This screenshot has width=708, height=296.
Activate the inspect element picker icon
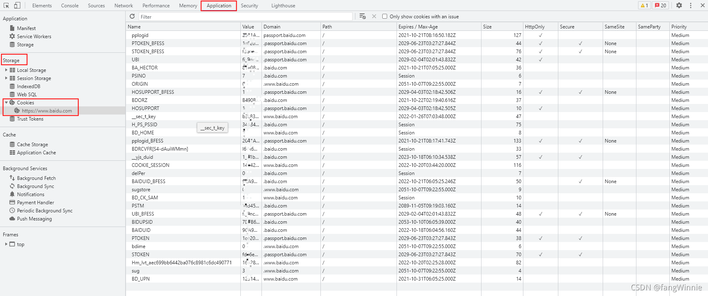pos(7,5)
